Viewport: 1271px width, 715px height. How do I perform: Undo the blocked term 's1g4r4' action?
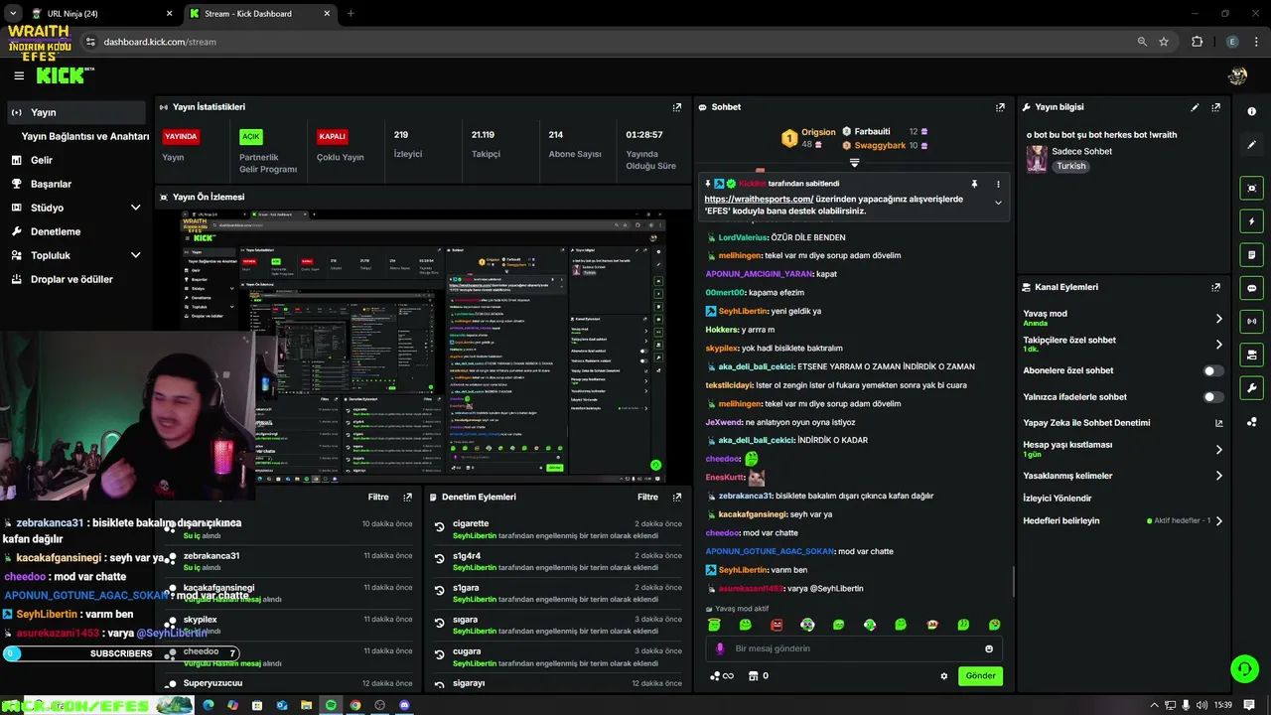click(439, 560)
